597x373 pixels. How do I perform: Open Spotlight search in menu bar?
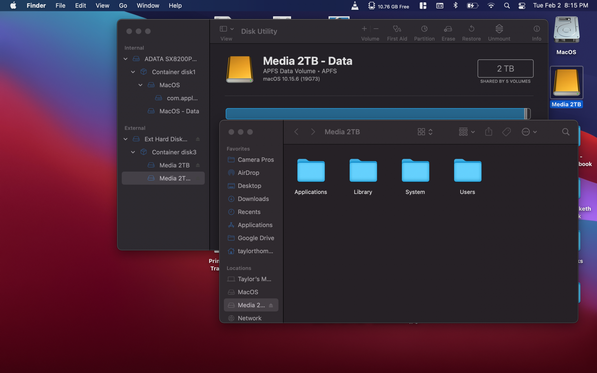(x=507, y=5)
